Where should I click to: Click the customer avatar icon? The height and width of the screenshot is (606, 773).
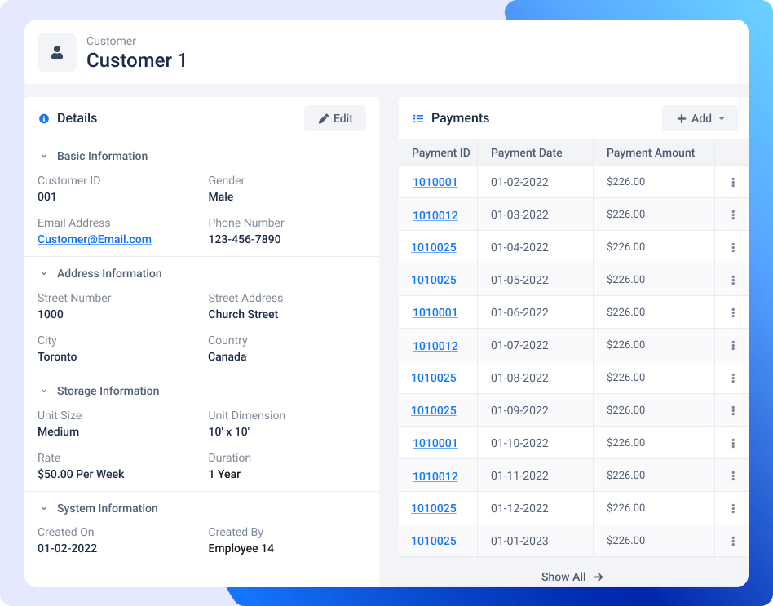[x=56, y=51]
